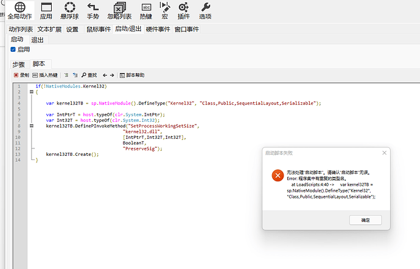Open the 选项 options section
This screenshot has width=420, height=269.
coord(205,11)
